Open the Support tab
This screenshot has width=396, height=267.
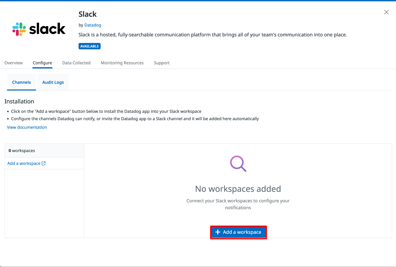(162, 63)
